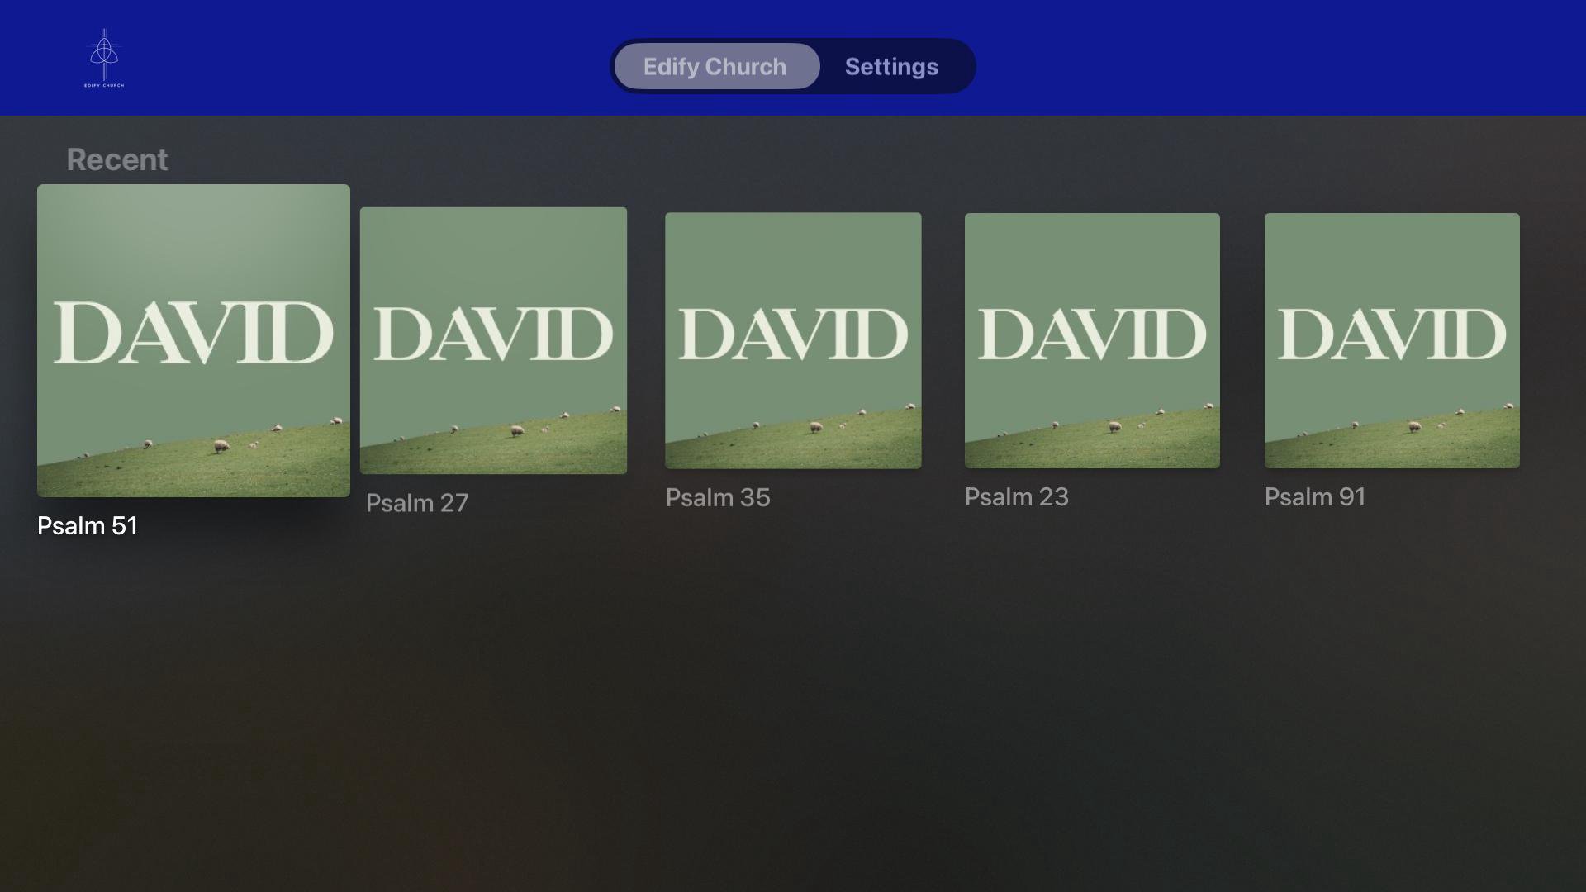Choose the Psalm 23 cover image
This screenshot has width=1586, height=892.
point(1092,340)
